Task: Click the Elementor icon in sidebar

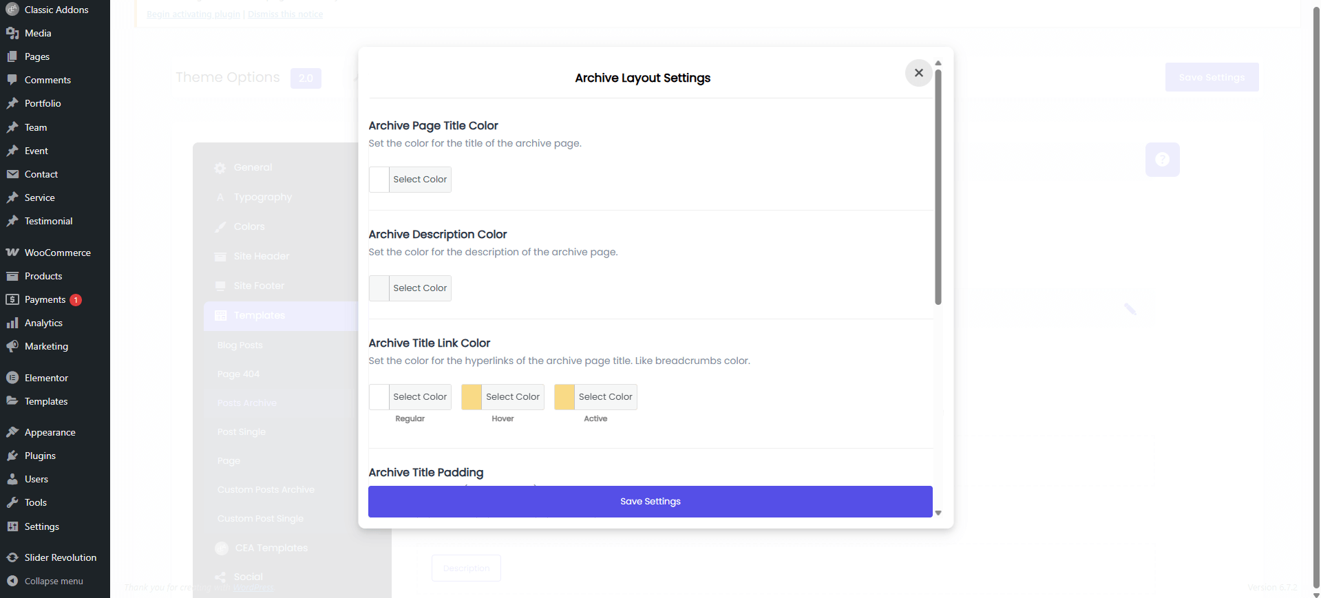Action: [x=12, y=378]
